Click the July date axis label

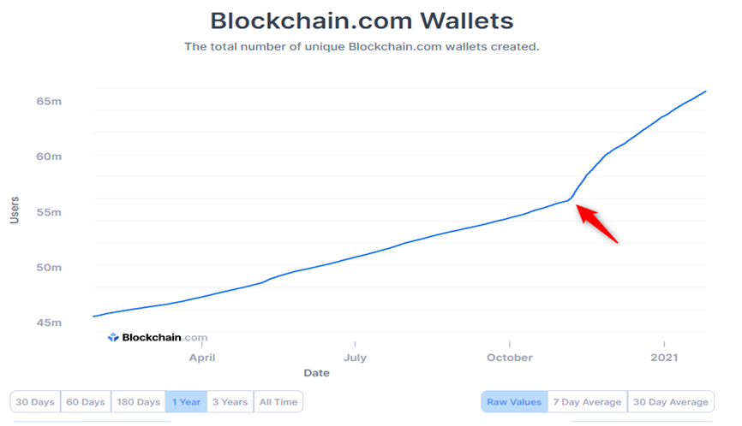355,358
